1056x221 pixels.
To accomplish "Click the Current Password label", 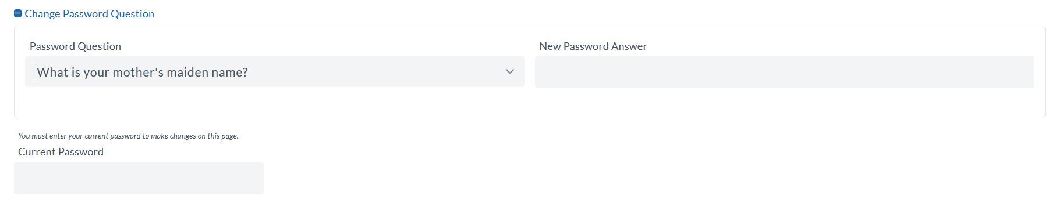I will pyautogui.click(x=61, y=152).
